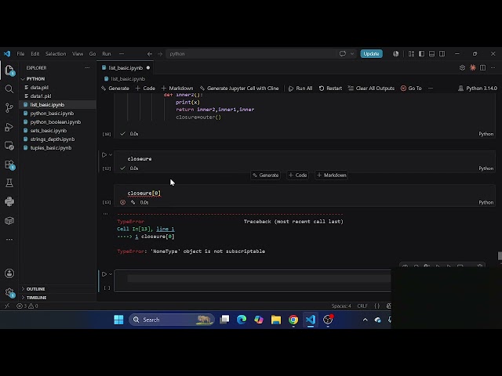Open Copilot chat dropdown arrow
This screenshot has width=502, height=376.
[352, 54]
